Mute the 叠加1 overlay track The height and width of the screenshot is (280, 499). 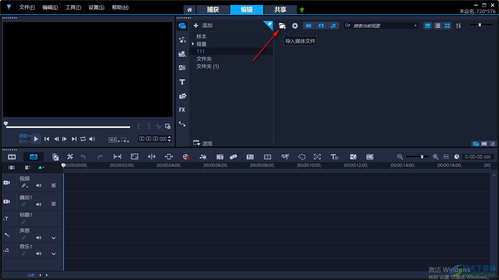[39, 204]
